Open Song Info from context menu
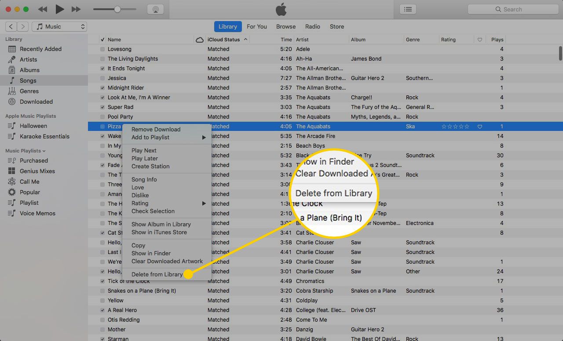The height and width of the screenshot is (341, 563). coord(144,180)
